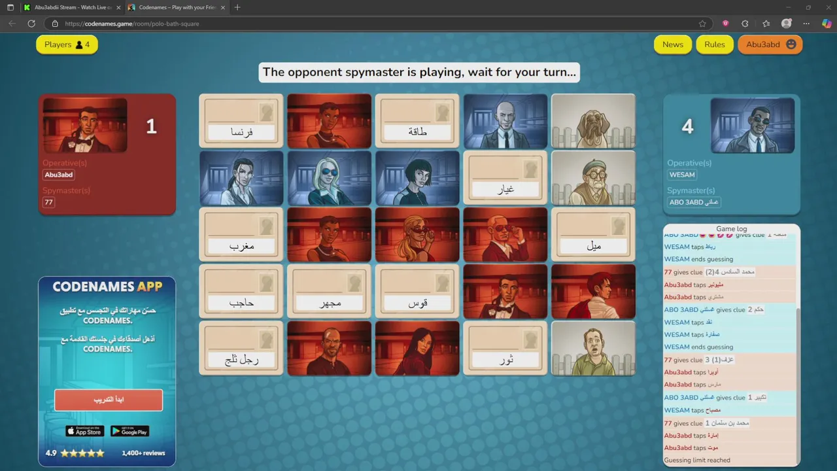This screenshot has width=837, height=471.
Task: Click the agent portrait icon on غيار card
Action: pos(531,169)
